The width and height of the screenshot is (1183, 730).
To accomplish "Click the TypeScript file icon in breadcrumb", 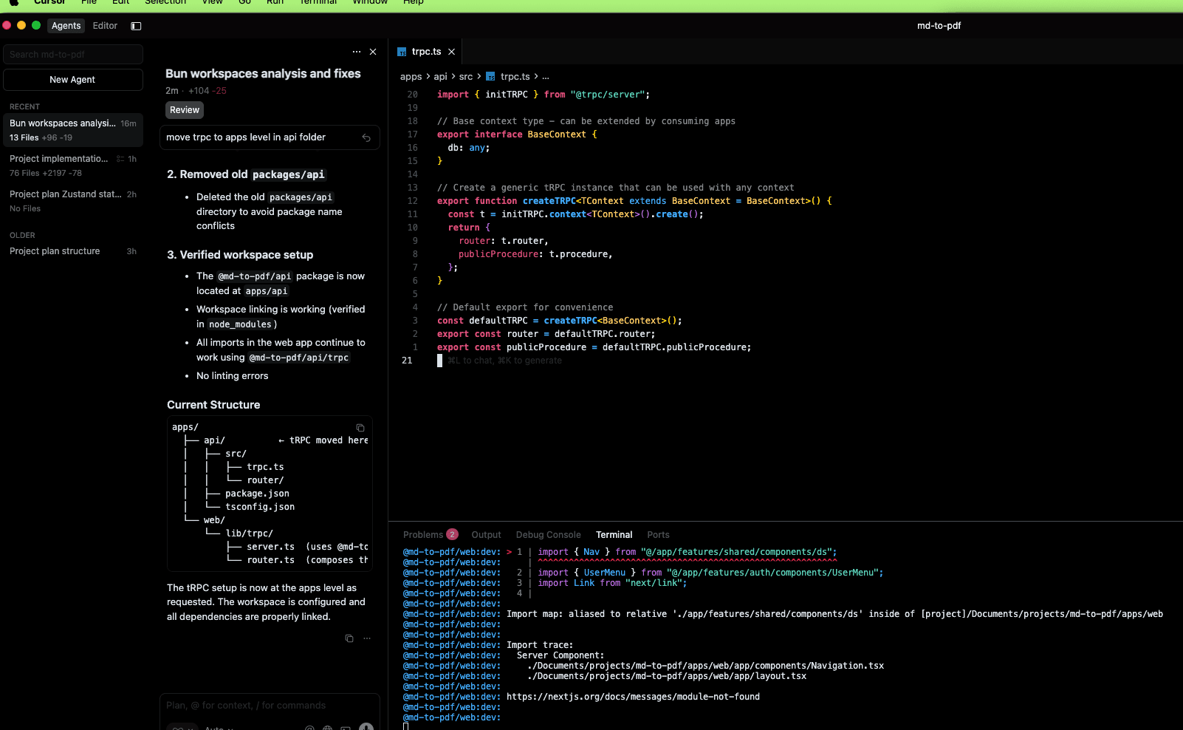I will (x=490, y=77).
